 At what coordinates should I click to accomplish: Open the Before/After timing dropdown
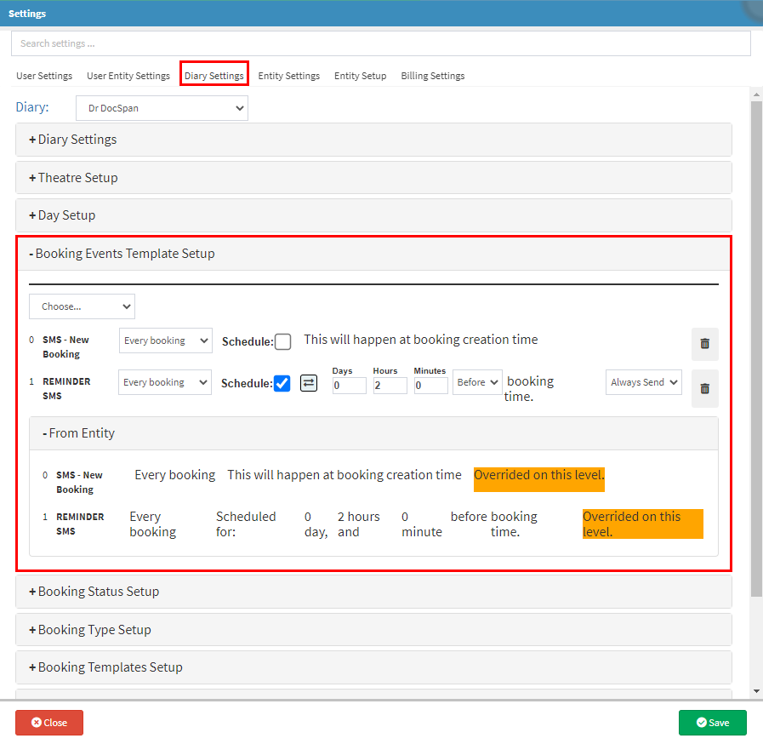tap(477, 382)
